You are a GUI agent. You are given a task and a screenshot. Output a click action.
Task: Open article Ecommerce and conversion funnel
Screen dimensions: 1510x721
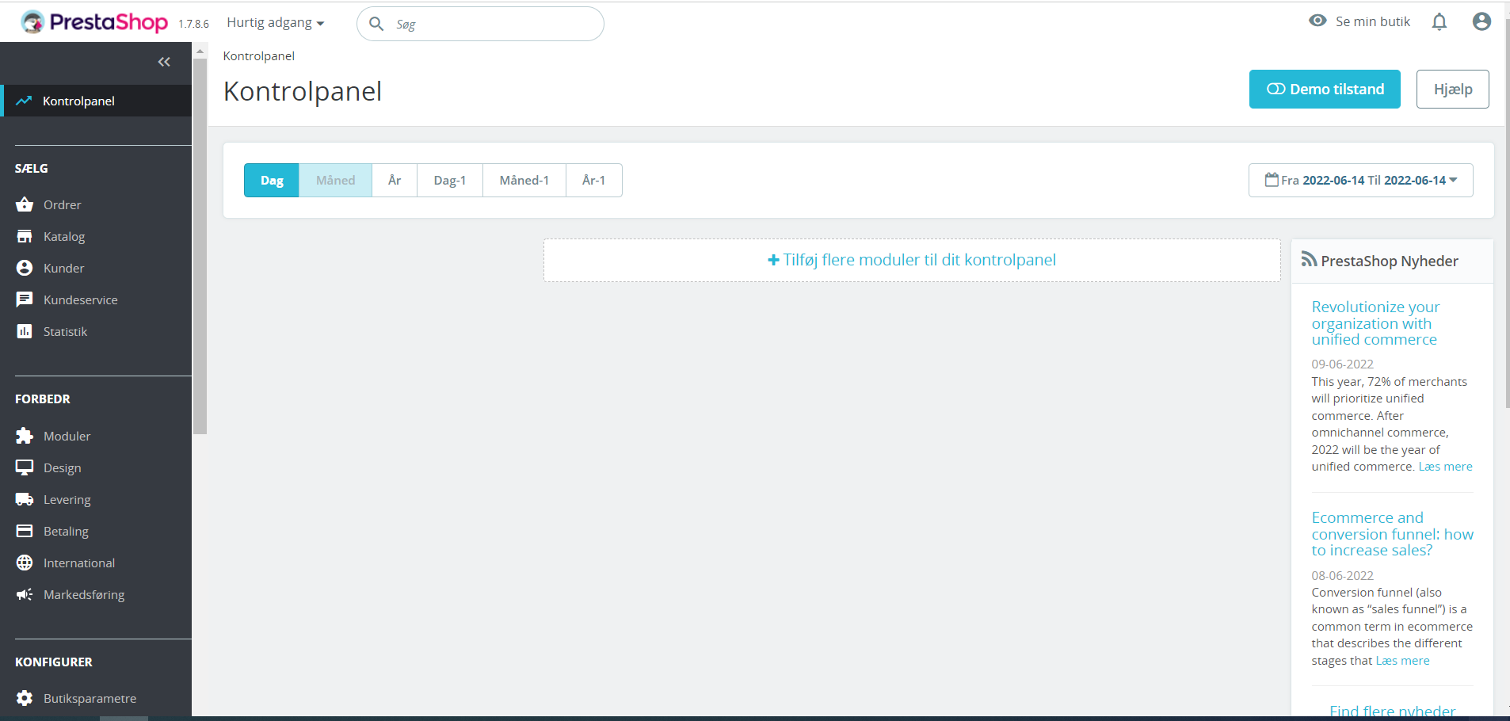(1393, 534)
